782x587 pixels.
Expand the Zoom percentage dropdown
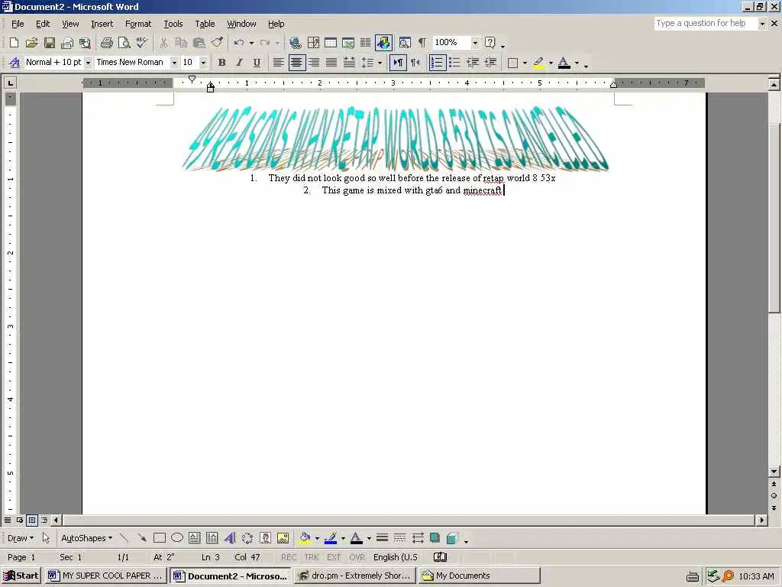pyautogui.click(x=475, y=43)
